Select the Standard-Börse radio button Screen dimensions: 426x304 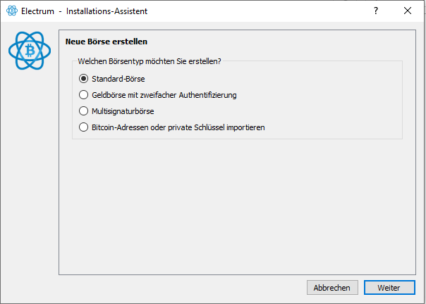(83, 79)
